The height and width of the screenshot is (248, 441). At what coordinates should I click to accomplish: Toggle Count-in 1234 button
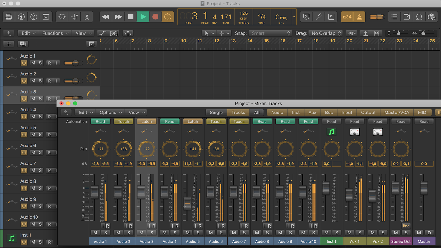click(347, 17)
